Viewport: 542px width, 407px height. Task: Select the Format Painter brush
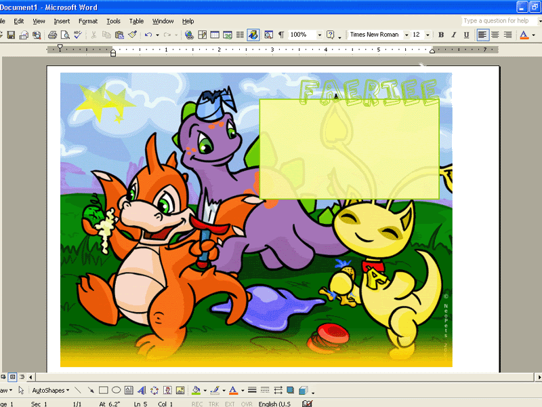click(x=132, y=35)
